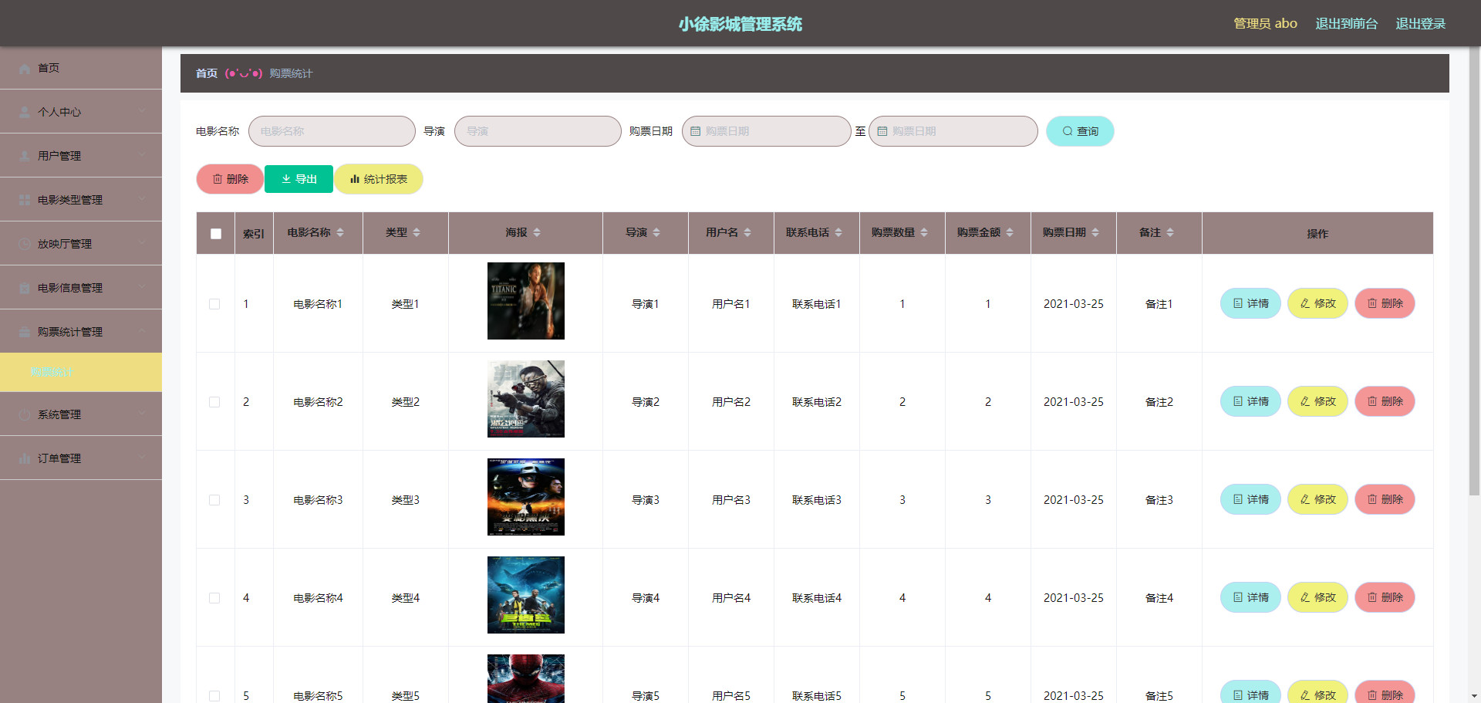Open 详情 for 电影名称4 row
The height and width of the screenshot is (703, 1481).
[1250, 597]
